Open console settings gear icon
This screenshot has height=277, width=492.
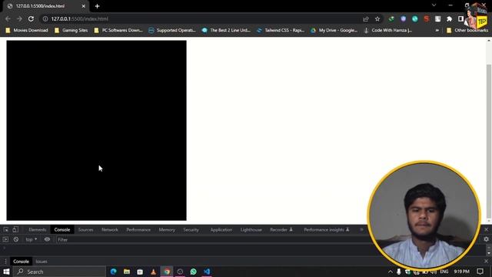pyautogui.click(x=486, y=239)
